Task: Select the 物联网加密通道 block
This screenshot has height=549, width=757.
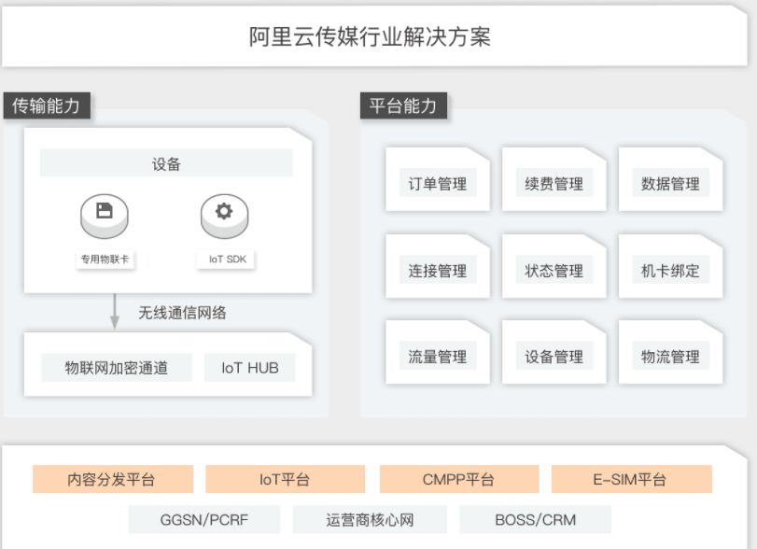Action: pos(117,368)
